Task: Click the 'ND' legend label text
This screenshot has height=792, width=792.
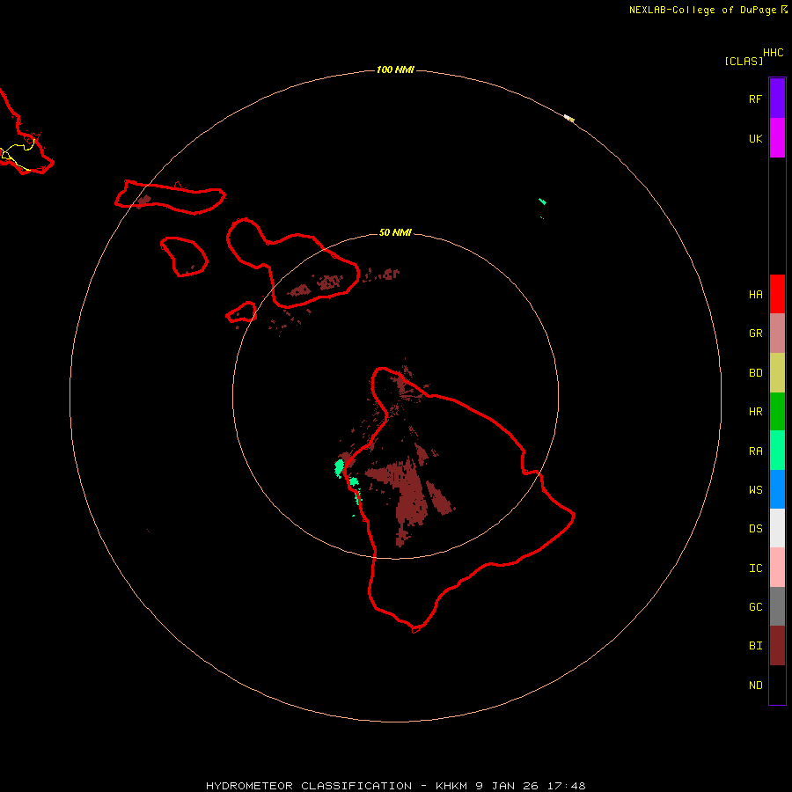Action: tap(755, 686)
